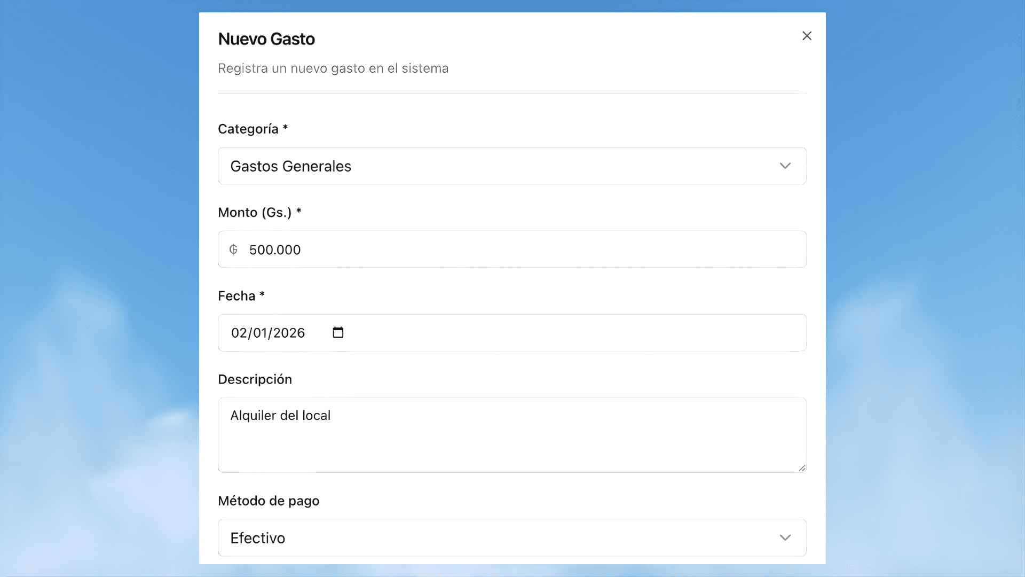Close the Nuevo Gasto dialog
Viewport: 1025px width, 577px height.
point(807,36)
